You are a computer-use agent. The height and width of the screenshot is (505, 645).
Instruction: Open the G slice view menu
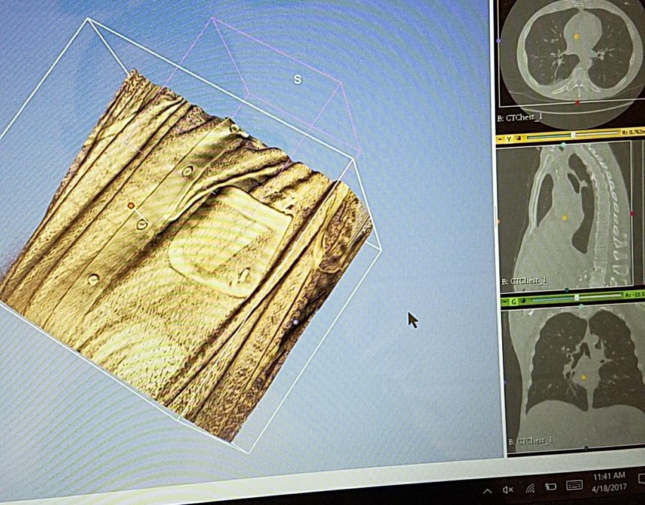click(x=514, y=302)
